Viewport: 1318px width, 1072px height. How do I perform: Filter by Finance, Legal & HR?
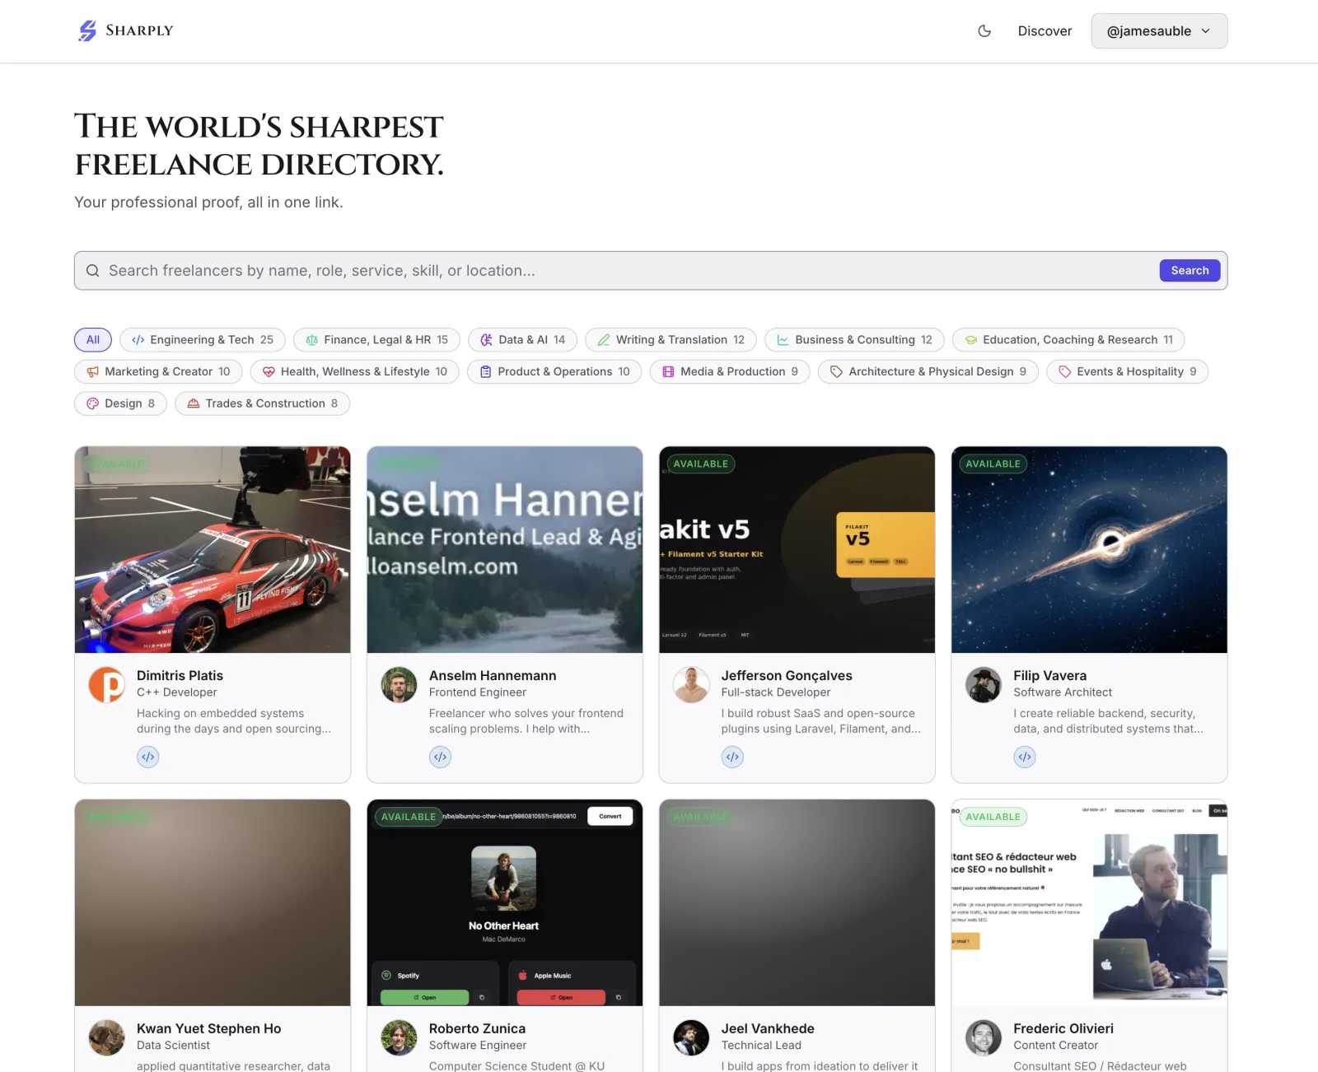click(x=376, y=340)
